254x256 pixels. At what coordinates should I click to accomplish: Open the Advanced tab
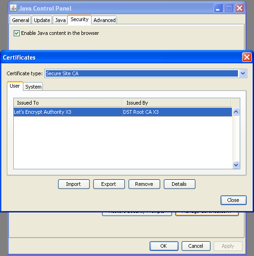click(x=104, y=20)
